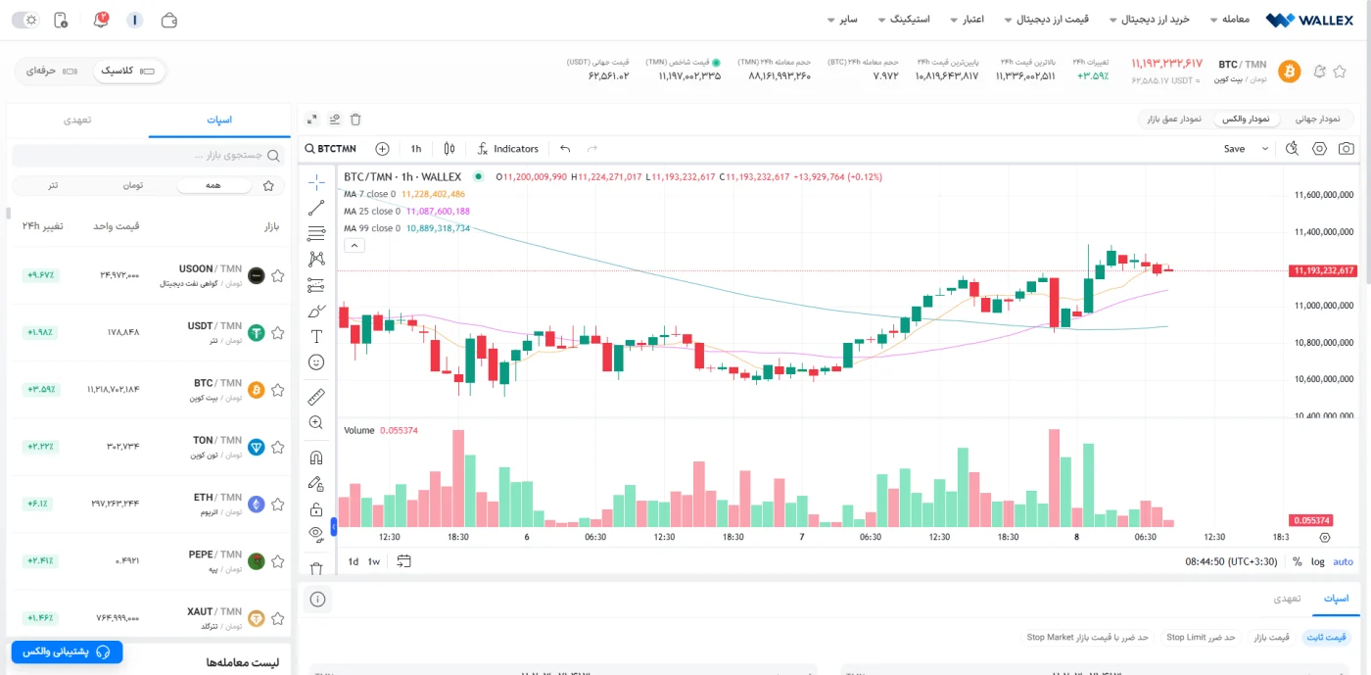The width and height of the screenshot is (1371, 675).
Task: Expand the Save layout dropdown arrow
Action: [1264, 149]
